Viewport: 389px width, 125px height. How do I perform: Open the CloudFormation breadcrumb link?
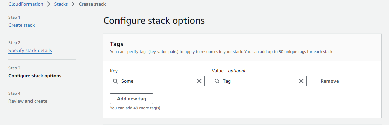[x=26, y=4]
